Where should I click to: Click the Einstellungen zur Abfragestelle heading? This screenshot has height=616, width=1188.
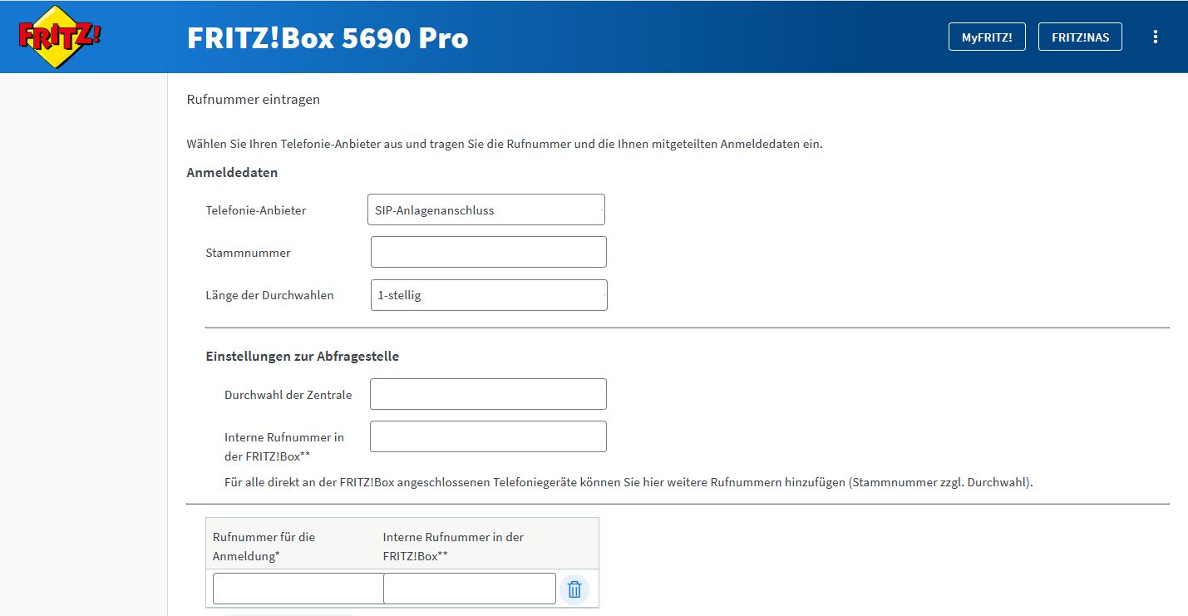click(x=302, y=357)
